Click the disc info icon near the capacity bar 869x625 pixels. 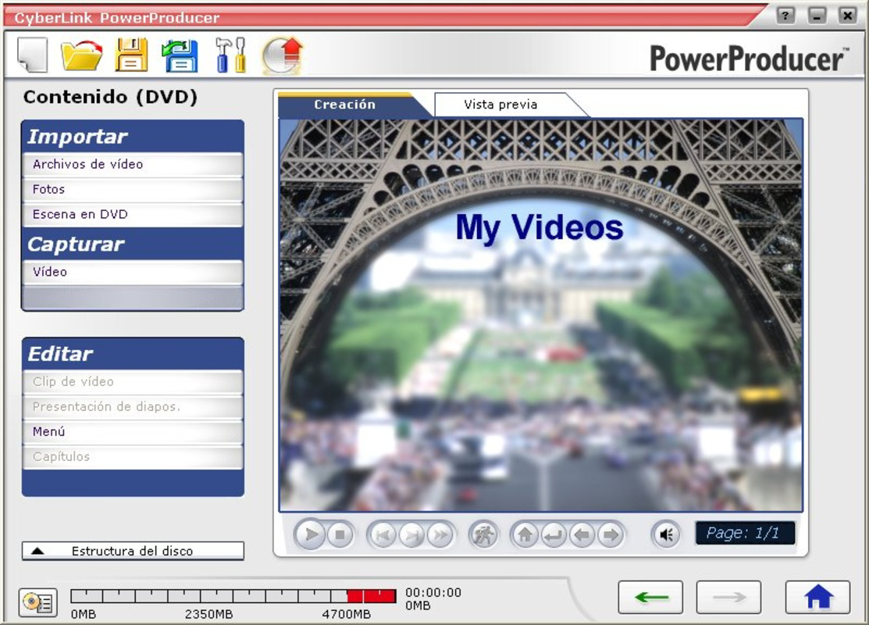(38, 602)
